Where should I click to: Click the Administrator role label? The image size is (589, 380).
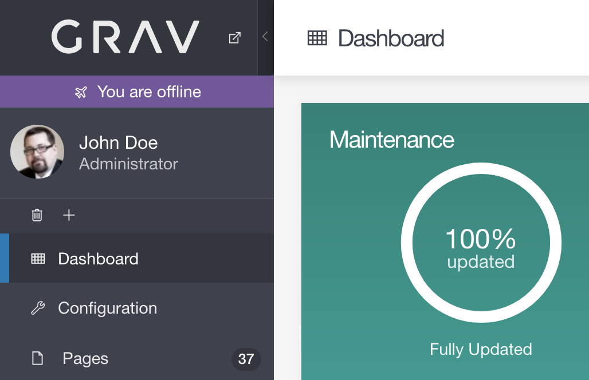pyautogui.click(x=128, y=164)
